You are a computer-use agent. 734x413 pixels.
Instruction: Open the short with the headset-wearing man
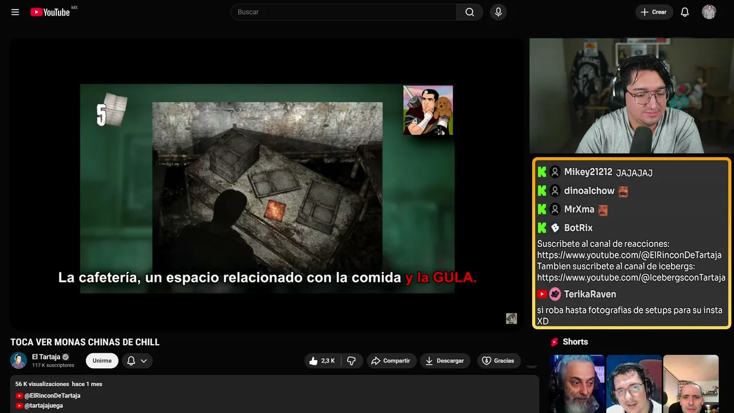[x=634, y=384]
